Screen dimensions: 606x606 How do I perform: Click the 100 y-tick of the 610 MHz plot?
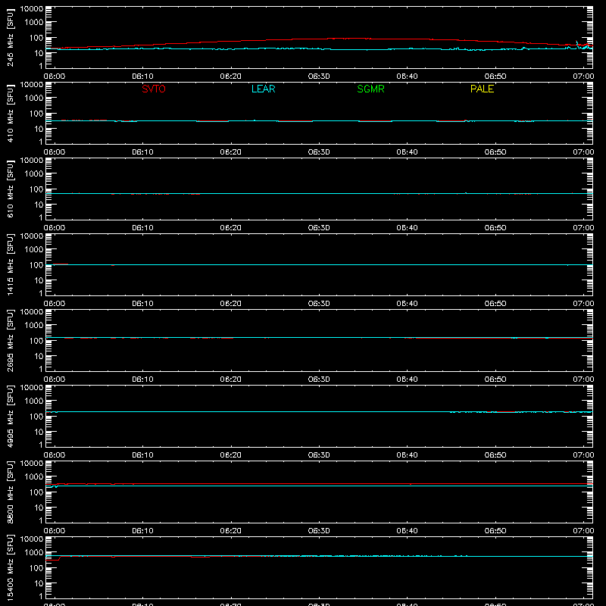[36, 189]
